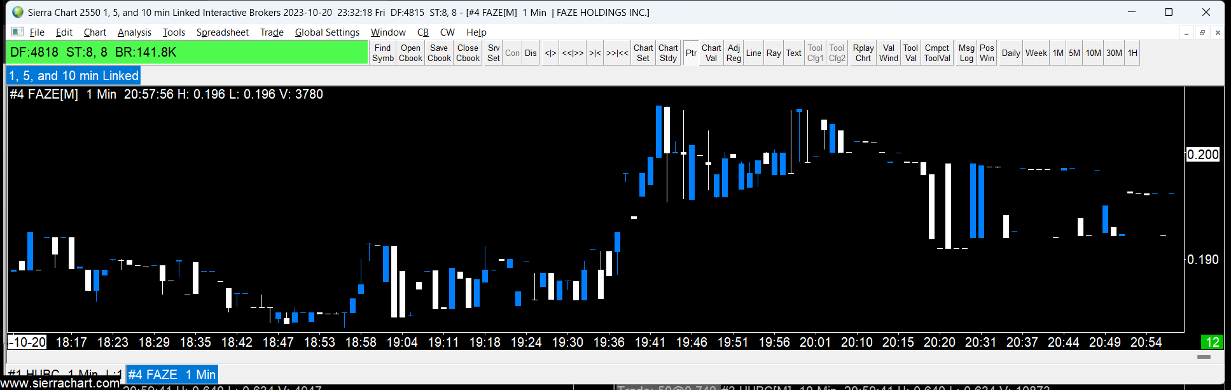Select the '#4 FAZE 1 Min' chart tab

[x=172, y=375]
